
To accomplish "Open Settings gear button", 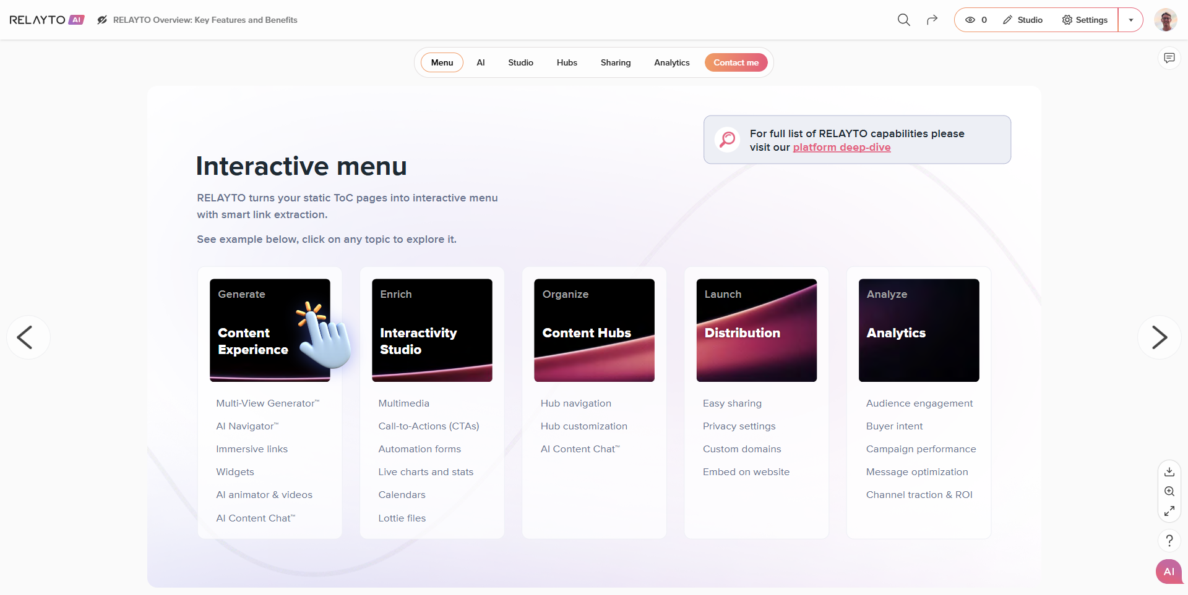I will coord(1085,20).
